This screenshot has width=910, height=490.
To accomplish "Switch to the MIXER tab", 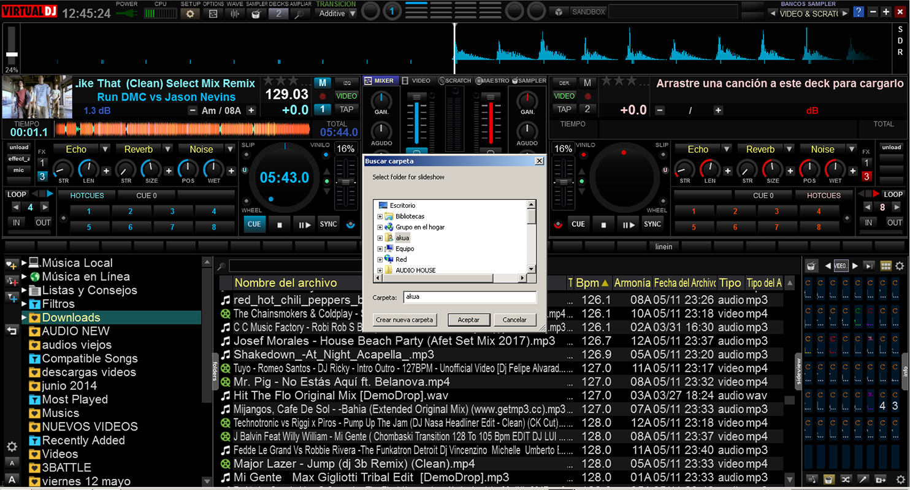I will click(380, 80).
